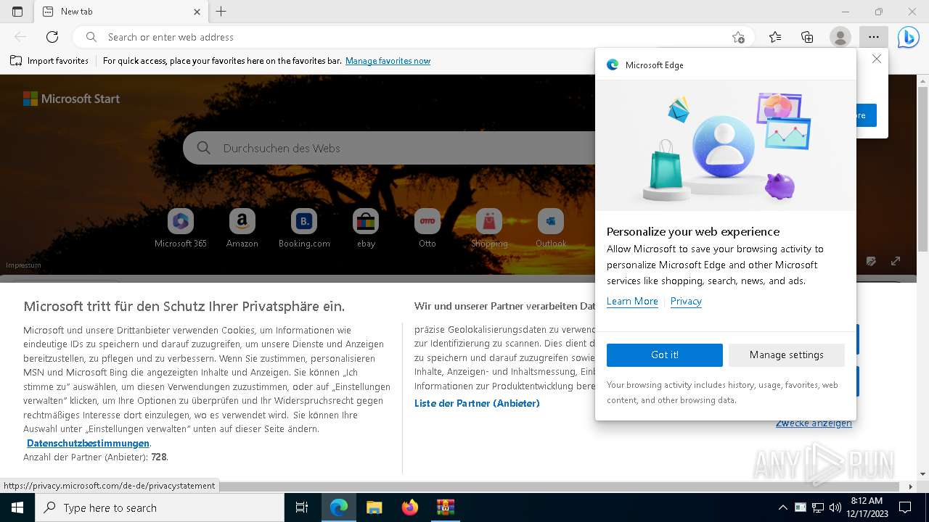Refresh the current page
Image resolution: width=929 pixels, height=522 pixels.
(52, 37)
